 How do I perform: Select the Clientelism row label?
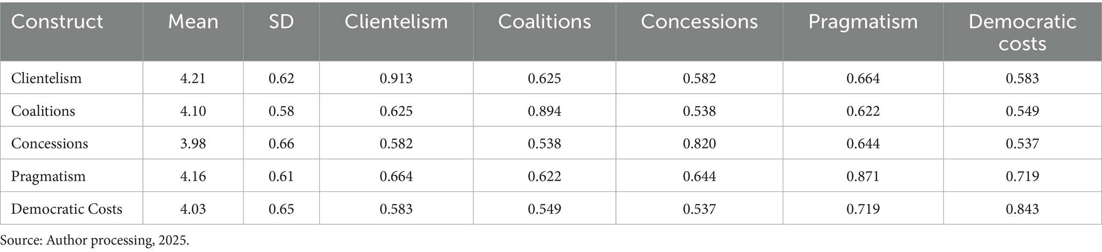pos(46,78)
